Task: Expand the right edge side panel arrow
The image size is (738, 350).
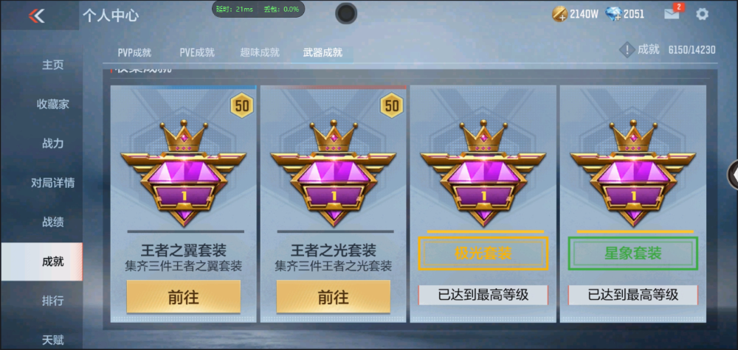Action: click(x=734, y=175)
